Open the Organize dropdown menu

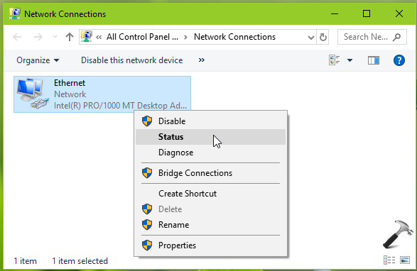pos(38,60)
